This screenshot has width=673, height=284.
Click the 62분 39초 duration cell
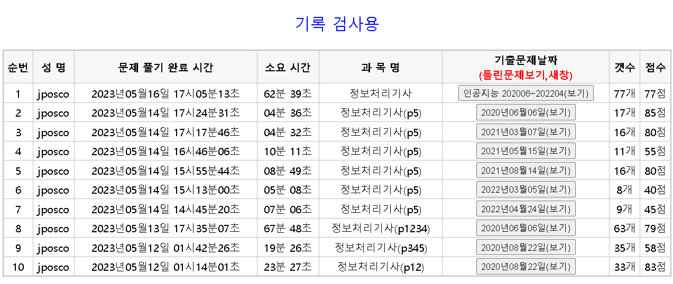point(288,94)
